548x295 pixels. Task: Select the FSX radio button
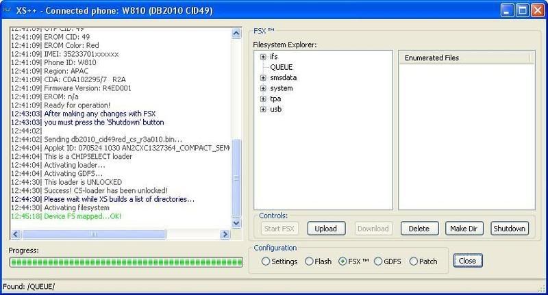(x=342, y=261)
